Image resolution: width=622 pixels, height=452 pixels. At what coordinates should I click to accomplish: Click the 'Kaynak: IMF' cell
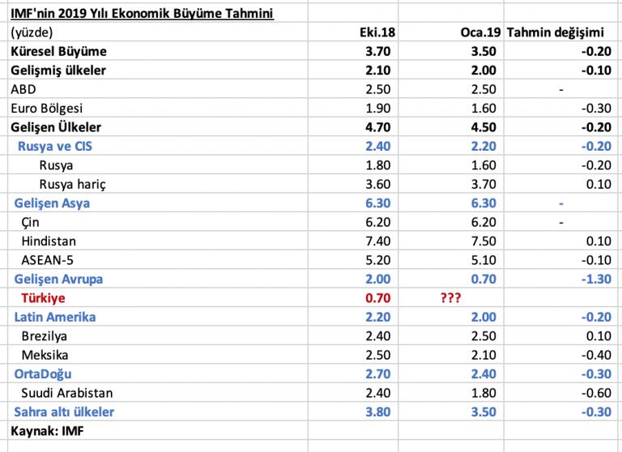click(x=158, y=431)
